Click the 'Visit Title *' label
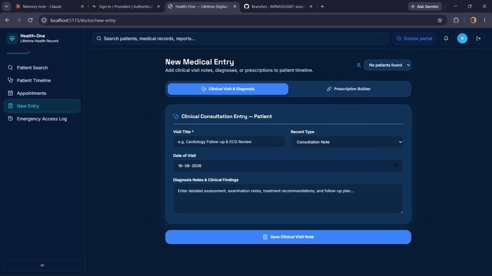 pyautogui.click(x=183, y=132)
